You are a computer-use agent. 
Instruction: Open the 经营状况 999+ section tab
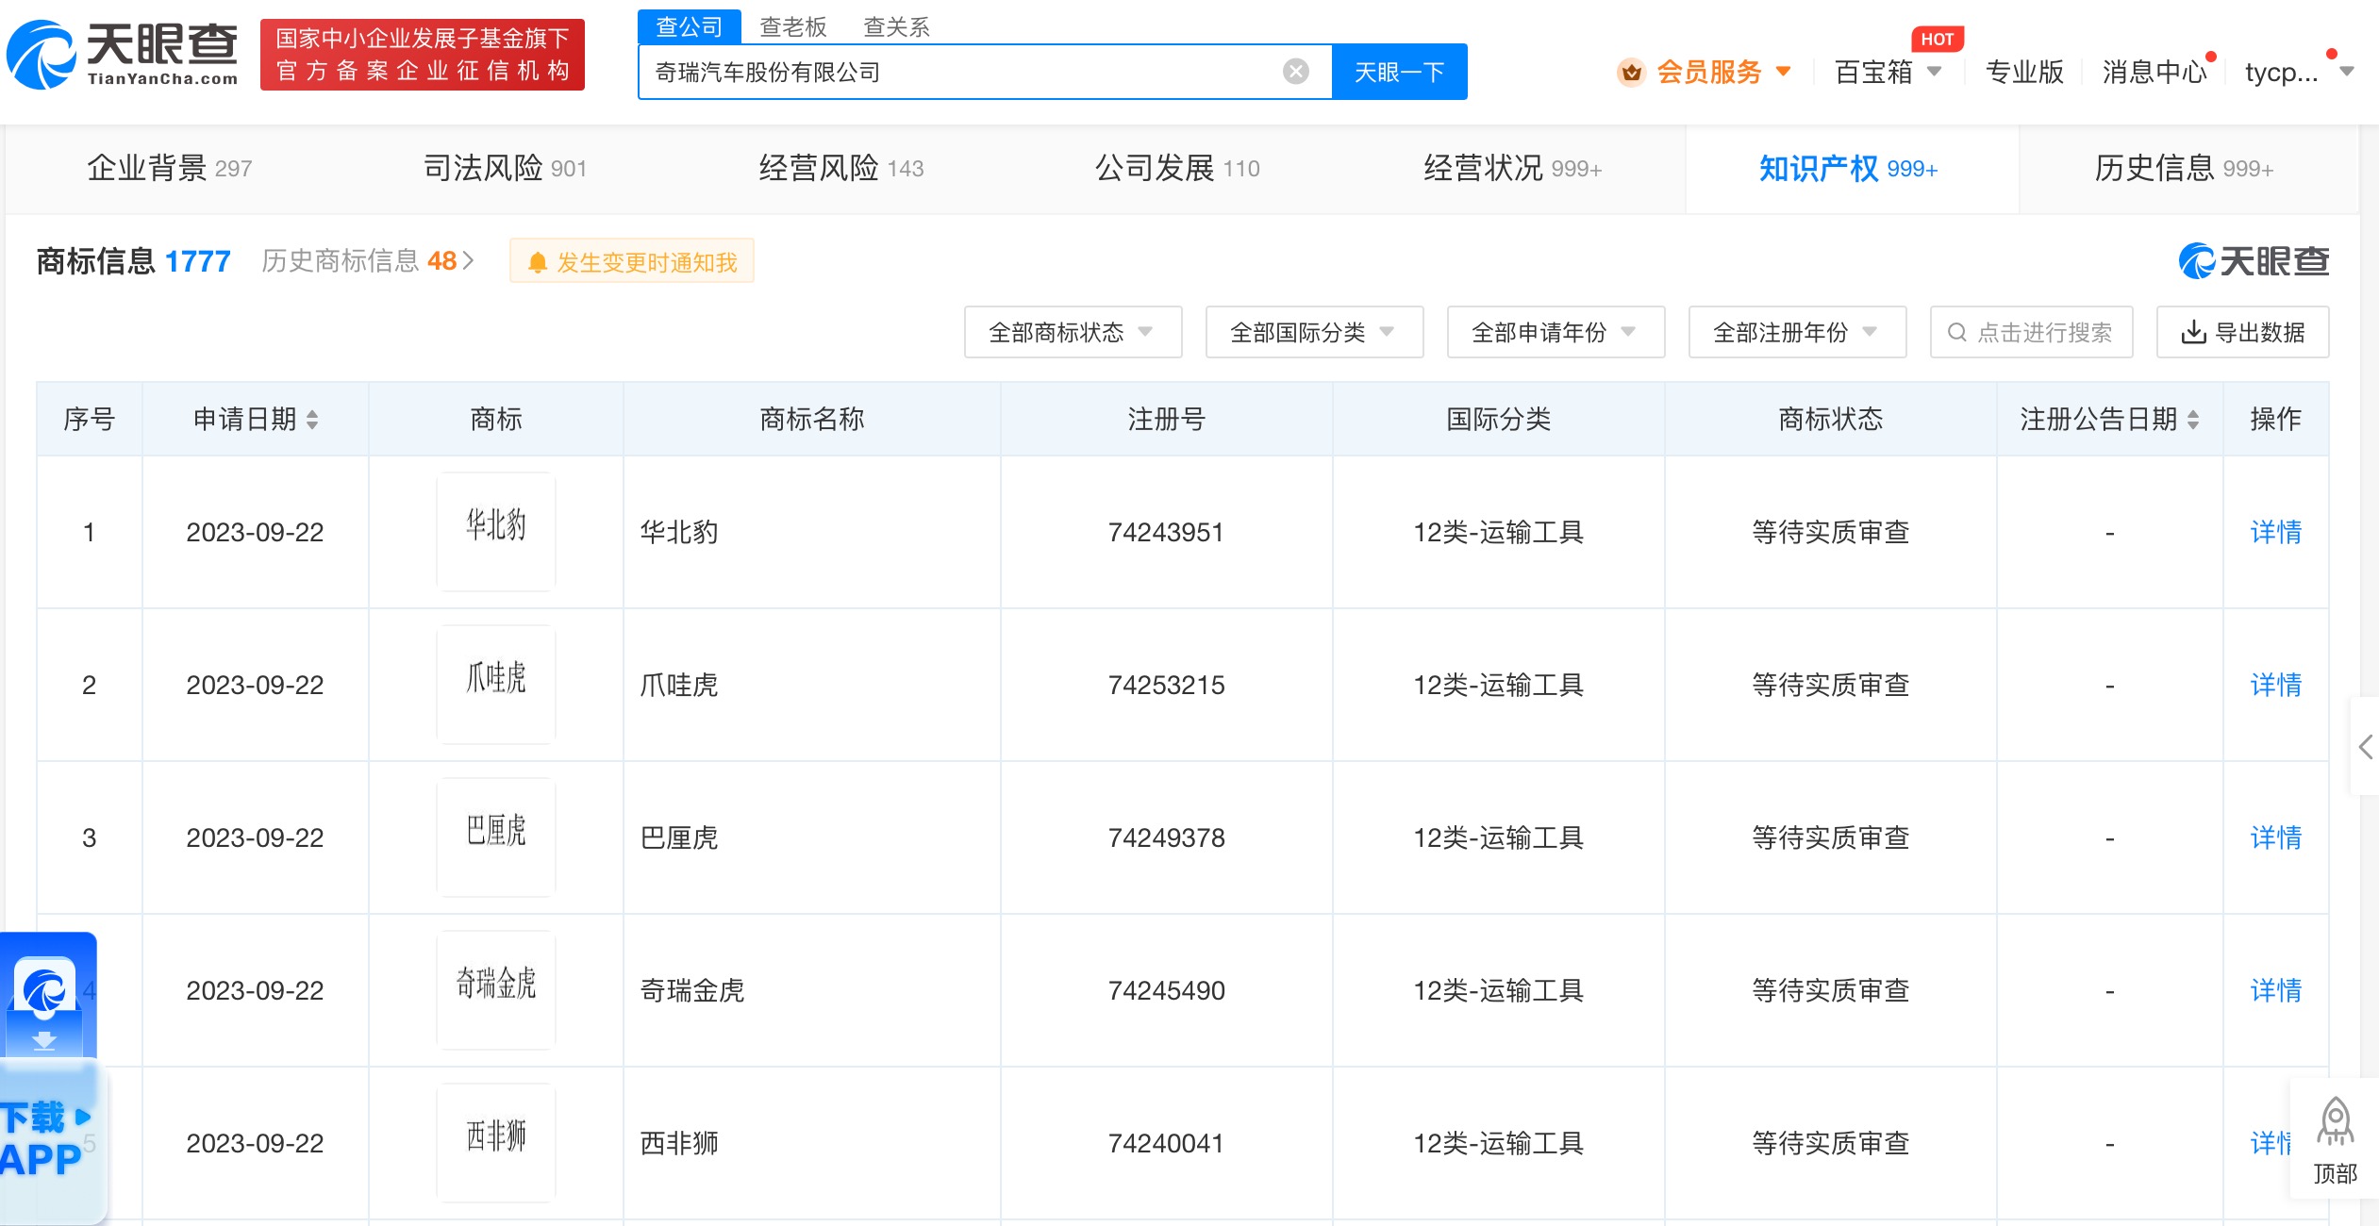[x=1513, y=168]
